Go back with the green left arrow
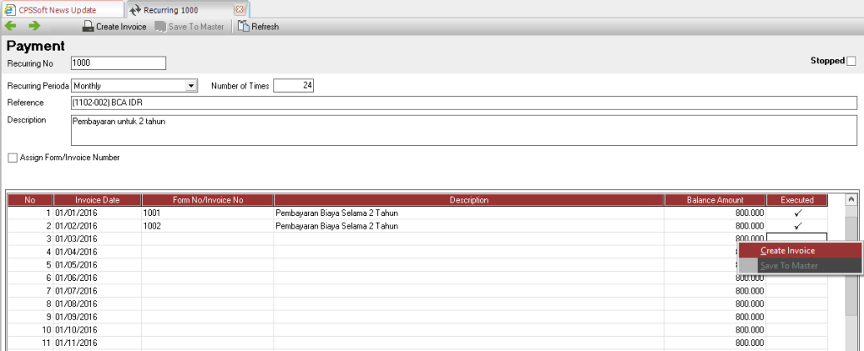The height and width of the screenshot is (351, 864). point(10,26)
